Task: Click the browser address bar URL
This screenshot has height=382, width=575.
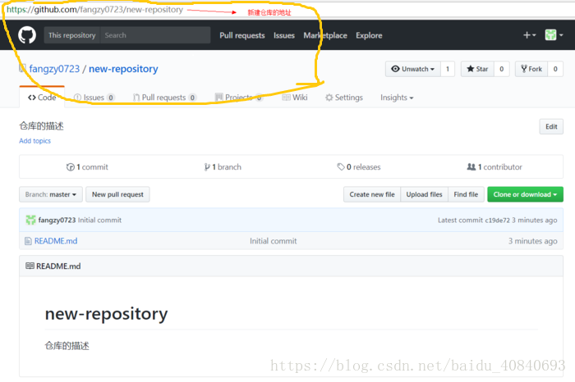Action: [94, 10]
